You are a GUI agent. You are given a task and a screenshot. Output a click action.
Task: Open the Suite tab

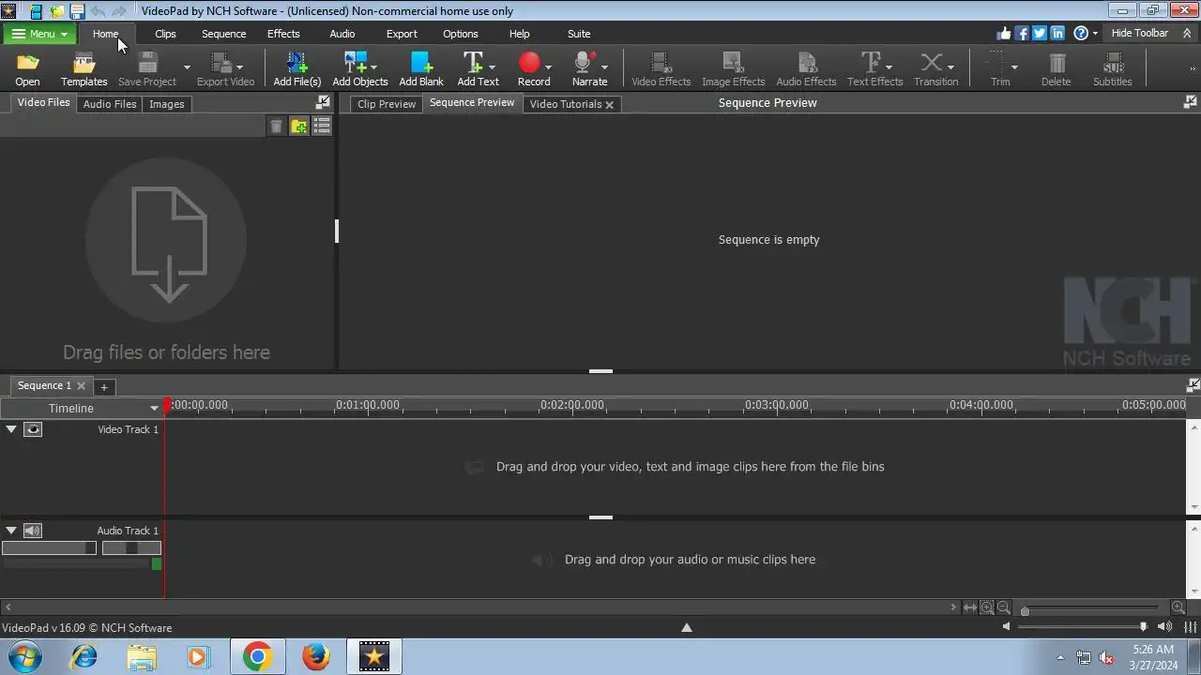click(579, 34)
